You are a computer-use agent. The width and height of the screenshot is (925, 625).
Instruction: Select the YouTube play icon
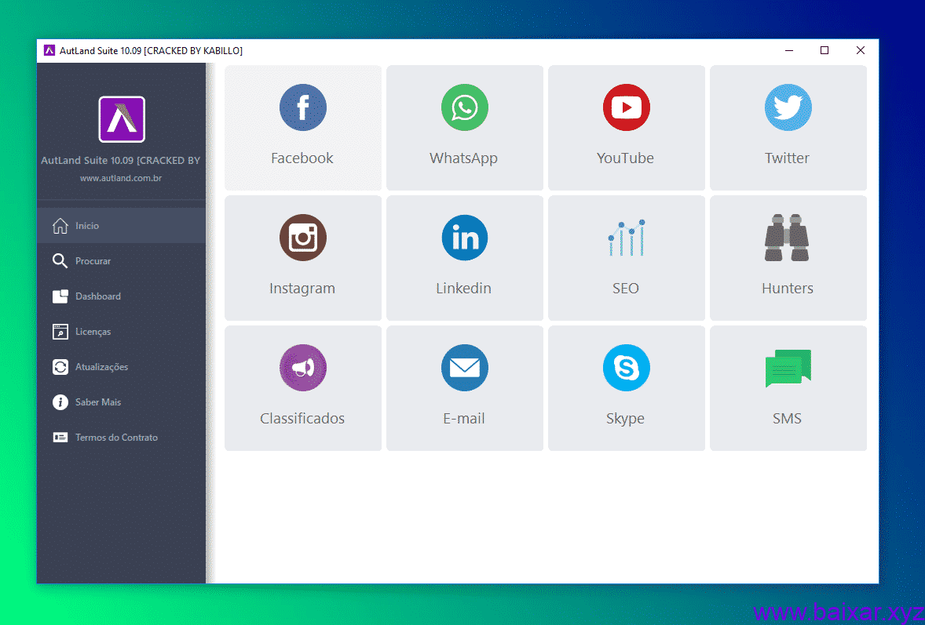tap(626, 108)
